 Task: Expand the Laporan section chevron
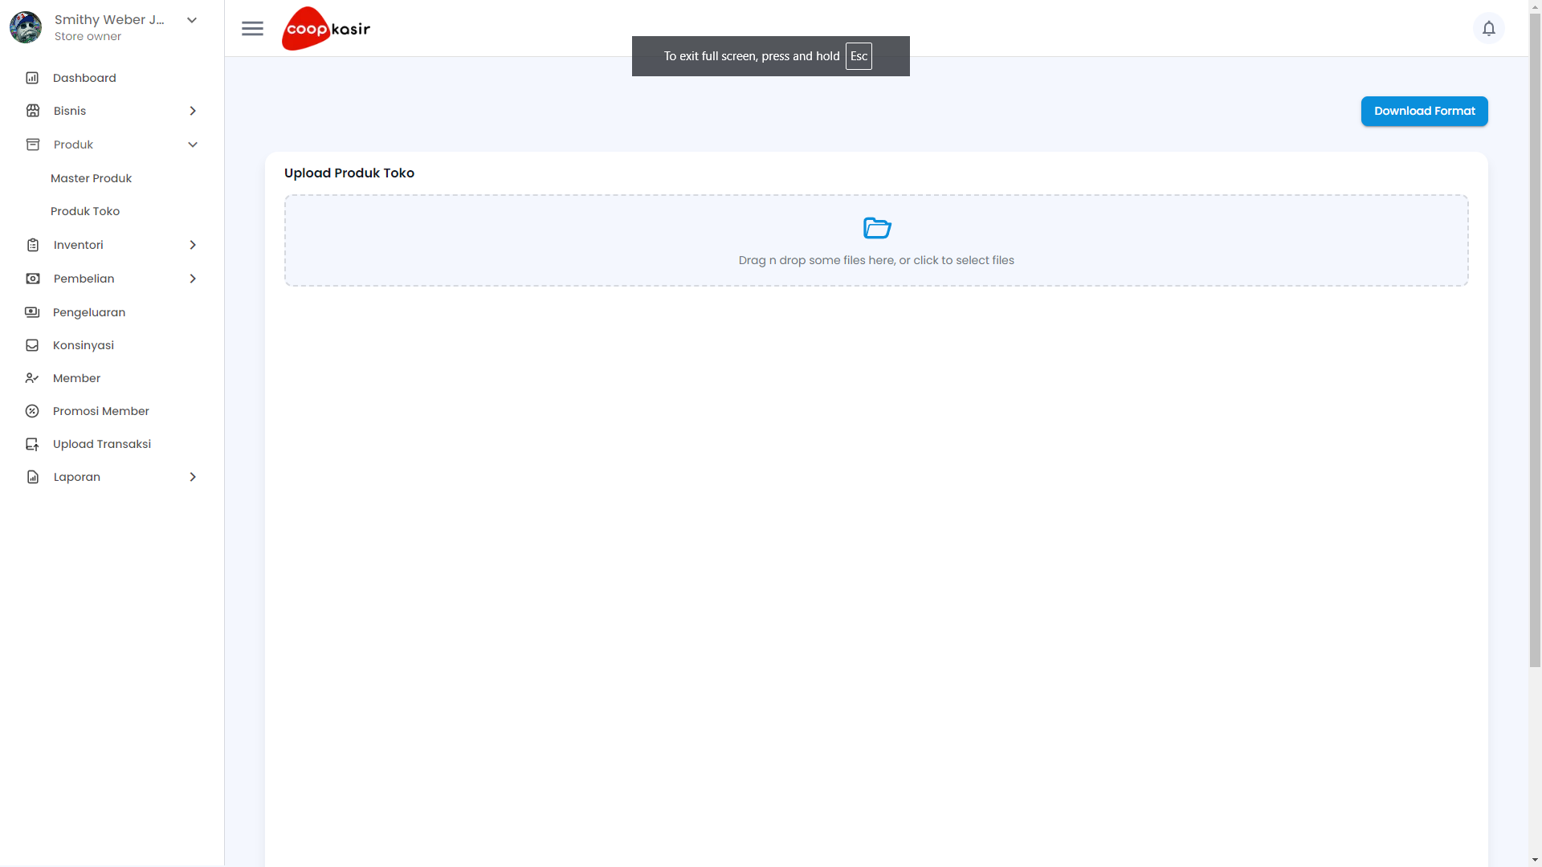tap(193, 477)
